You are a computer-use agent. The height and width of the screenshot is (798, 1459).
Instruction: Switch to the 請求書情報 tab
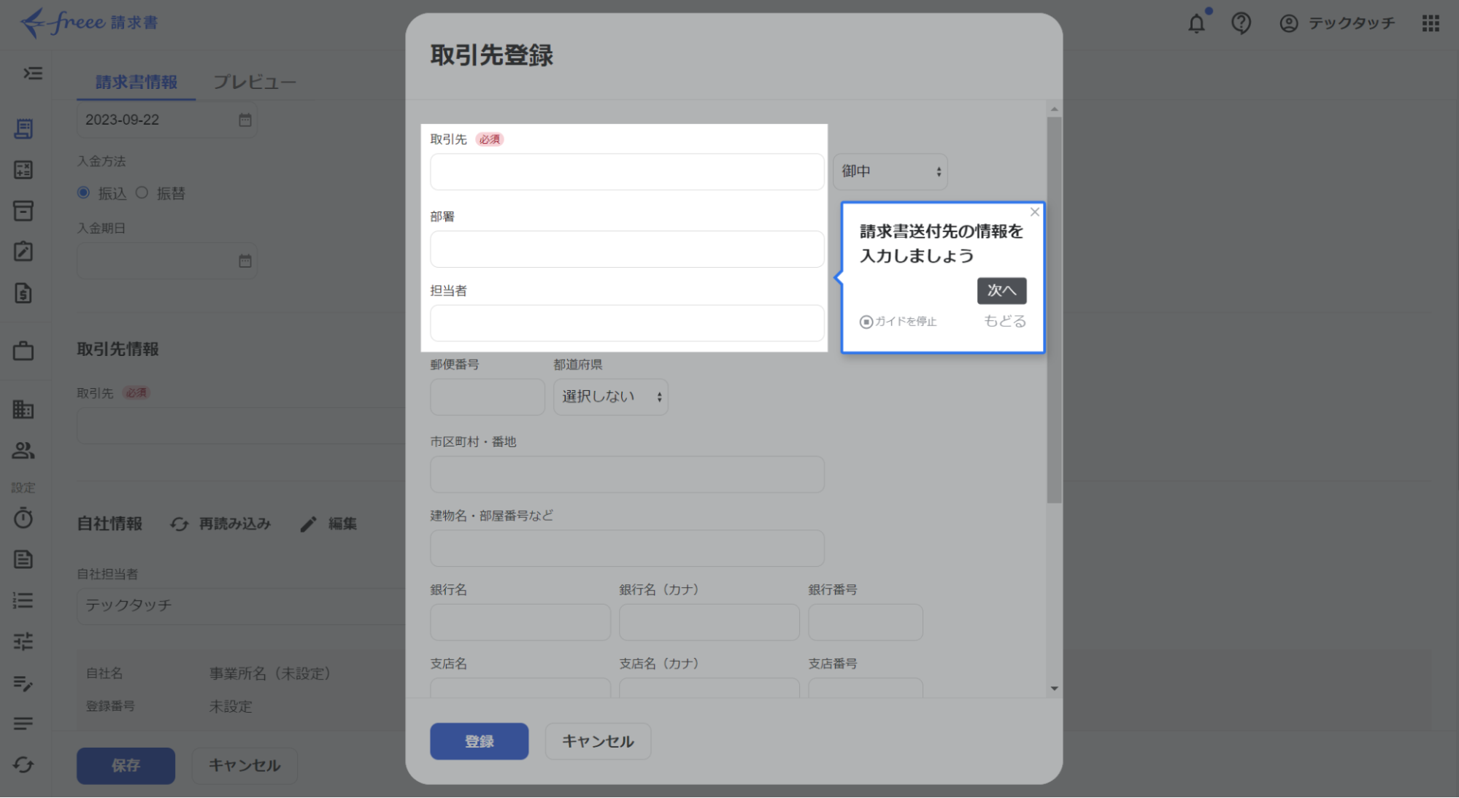coord(134,82)
